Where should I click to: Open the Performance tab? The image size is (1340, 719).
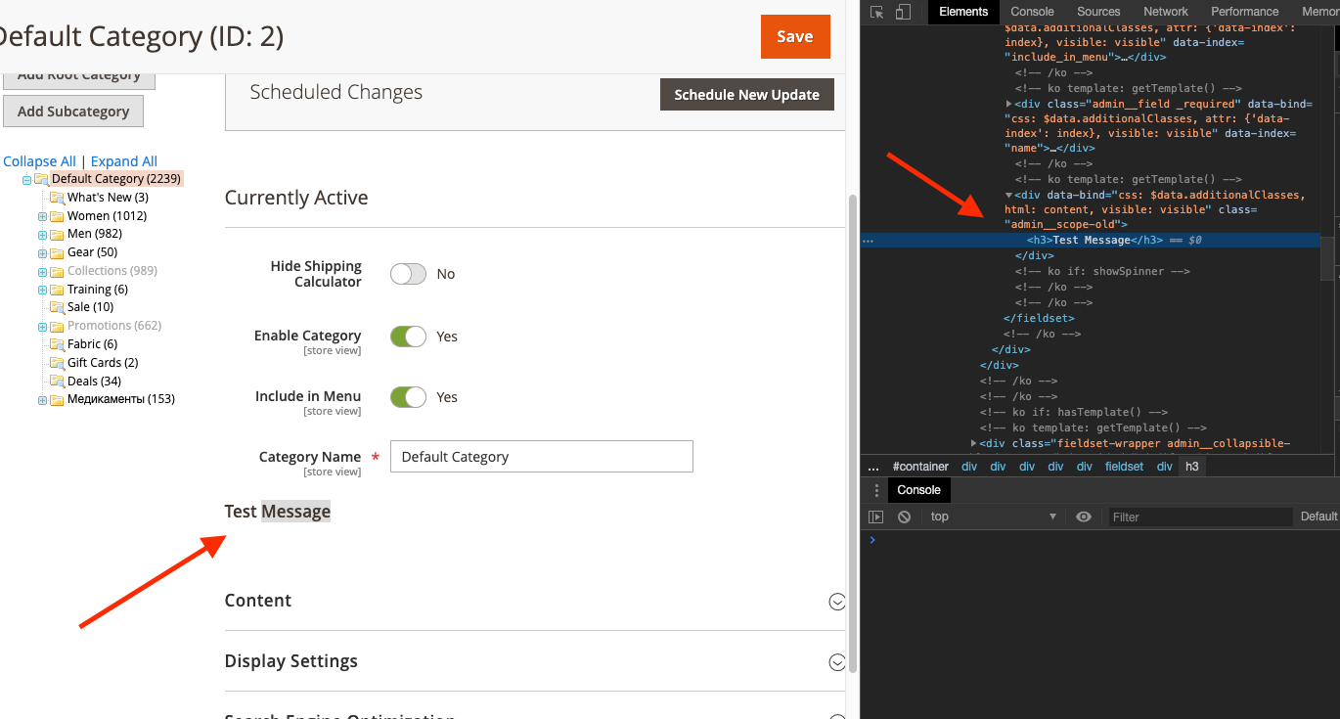[x=1244, y=12]
